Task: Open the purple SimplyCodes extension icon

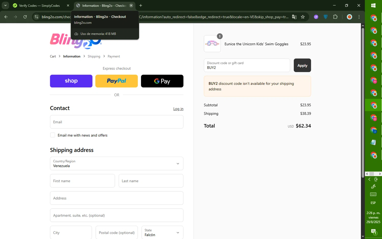Action: [x=316, y=17]
